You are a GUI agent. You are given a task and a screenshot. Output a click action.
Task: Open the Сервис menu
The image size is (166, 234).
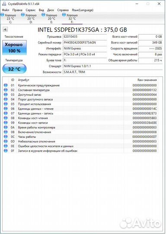coord(31,10)
